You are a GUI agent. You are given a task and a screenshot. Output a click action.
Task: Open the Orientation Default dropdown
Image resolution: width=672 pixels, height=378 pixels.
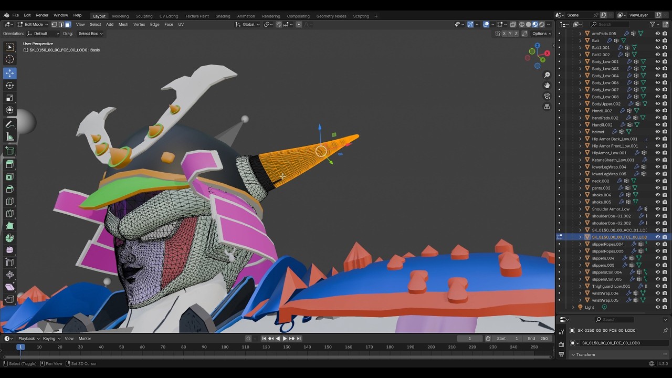coord(44,34)
